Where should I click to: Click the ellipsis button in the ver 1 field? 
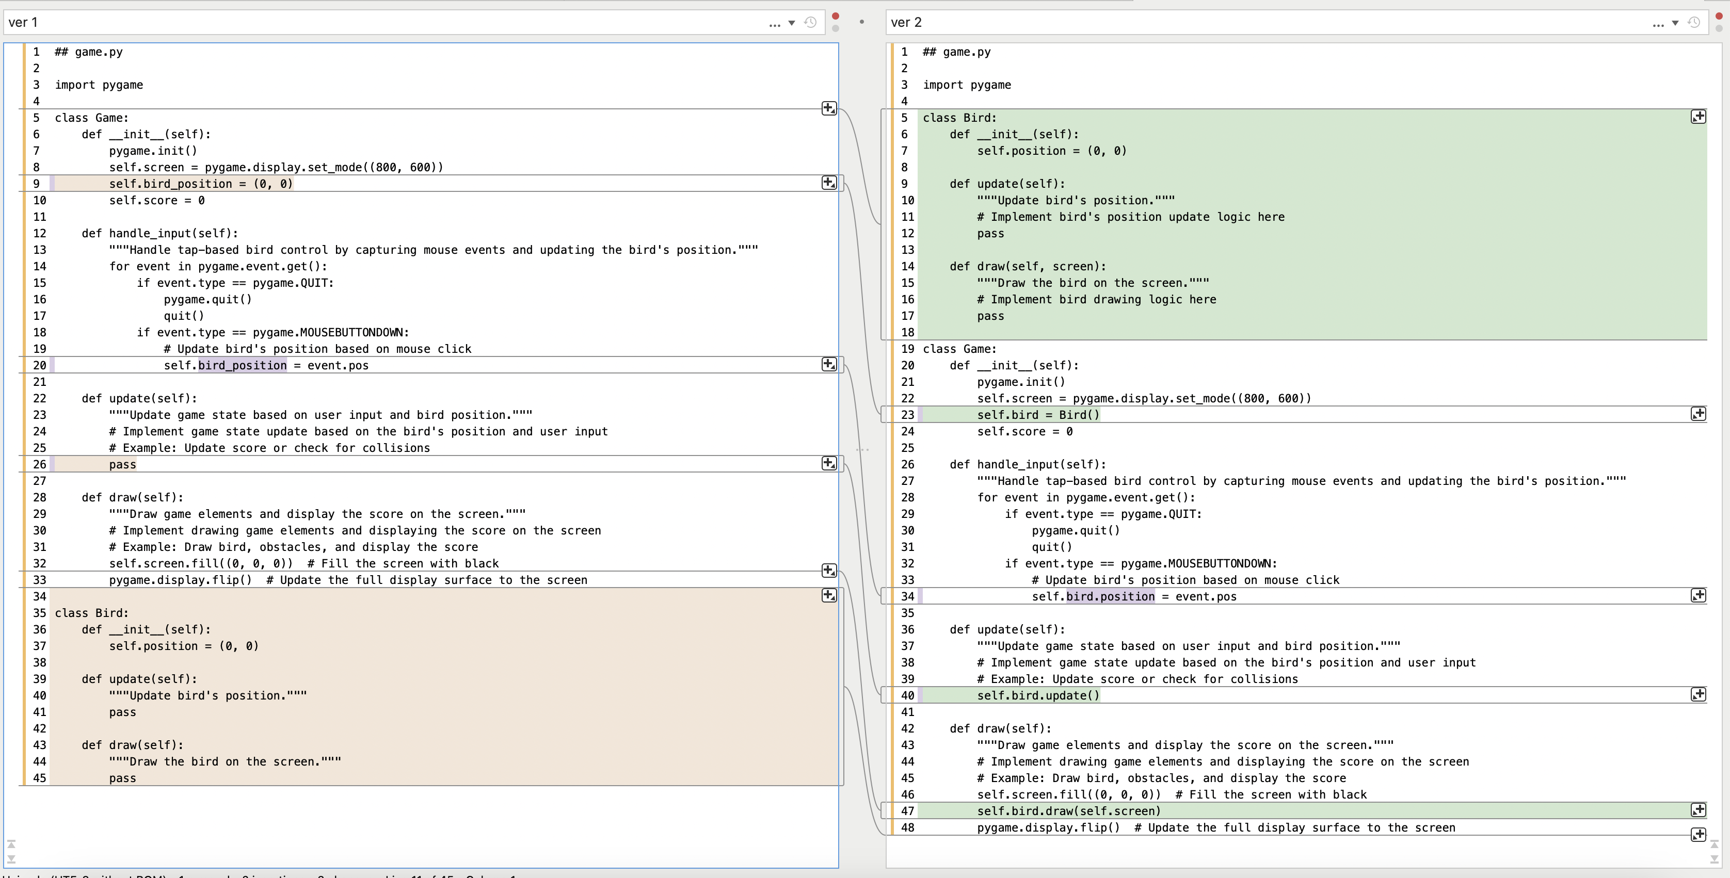[774, 24]
